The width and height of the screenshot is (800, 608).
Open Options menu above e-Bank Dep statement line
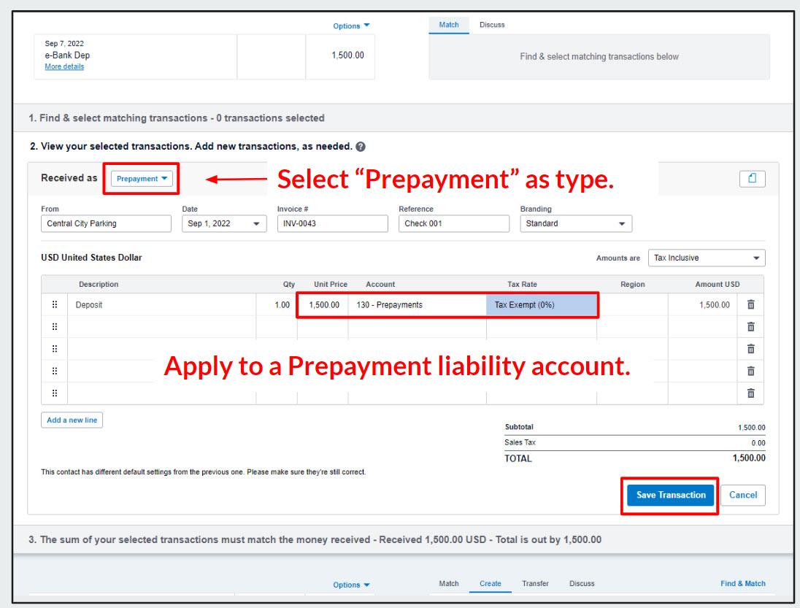coord(351,26)
